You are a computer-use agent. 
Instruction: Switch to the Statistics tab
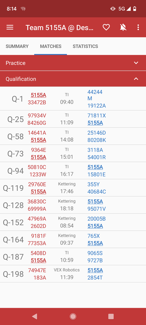pyautogui.click(x=86, y=46)
